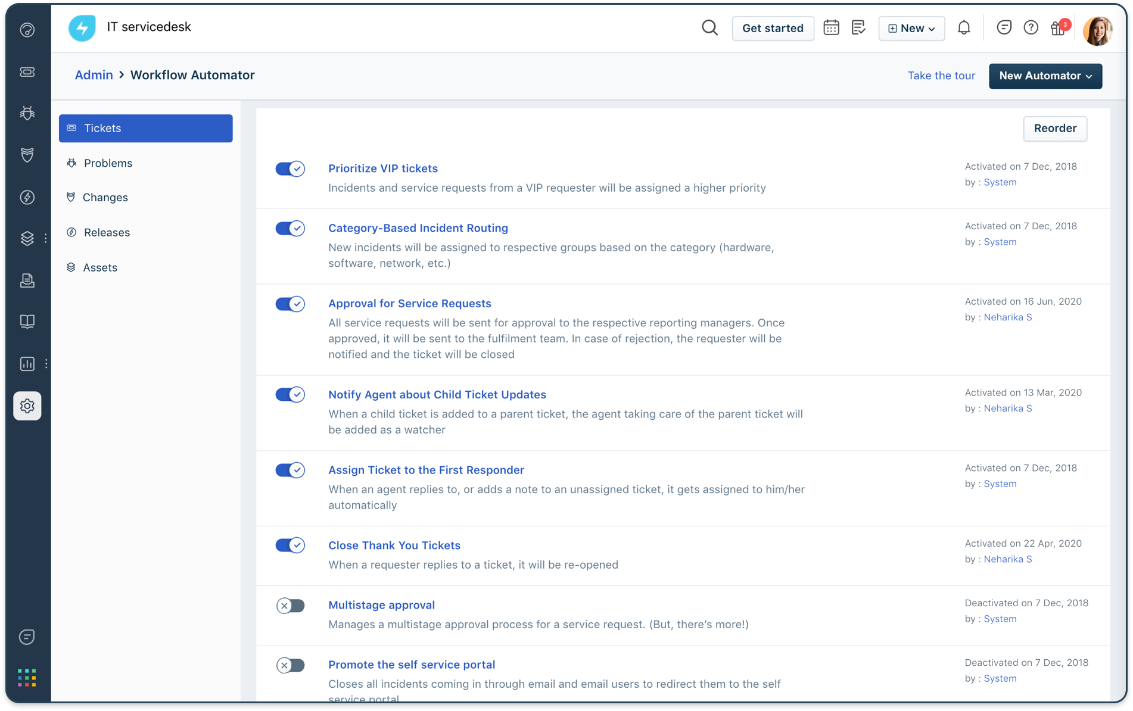Click the search magnifier icon
This screenshot has height=711, width=1133.
click(x=709, y=28)
